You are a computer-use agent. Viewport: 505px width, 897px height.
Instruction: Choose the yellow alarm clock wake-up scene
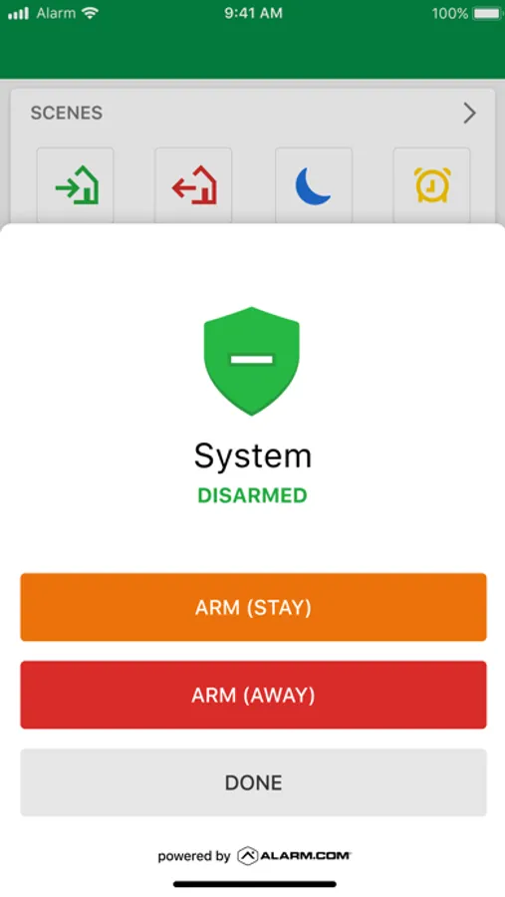pos(432,185)
